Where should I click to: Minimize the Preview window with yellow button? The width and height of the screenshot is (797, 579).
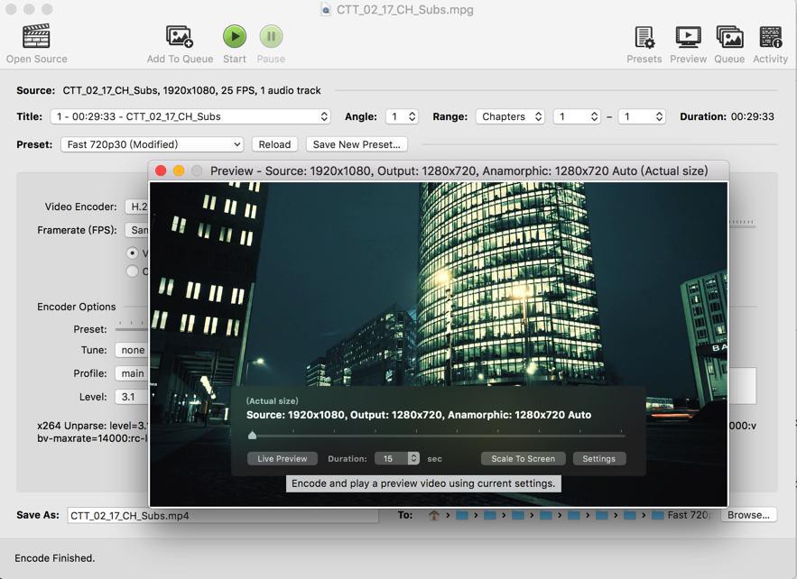179,170
